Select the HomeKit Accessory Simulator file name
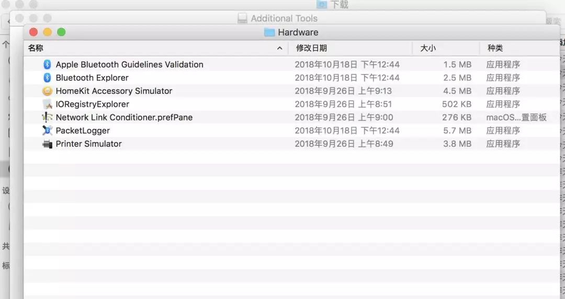This screenshot has width=565, height=299. pos(114,91)
